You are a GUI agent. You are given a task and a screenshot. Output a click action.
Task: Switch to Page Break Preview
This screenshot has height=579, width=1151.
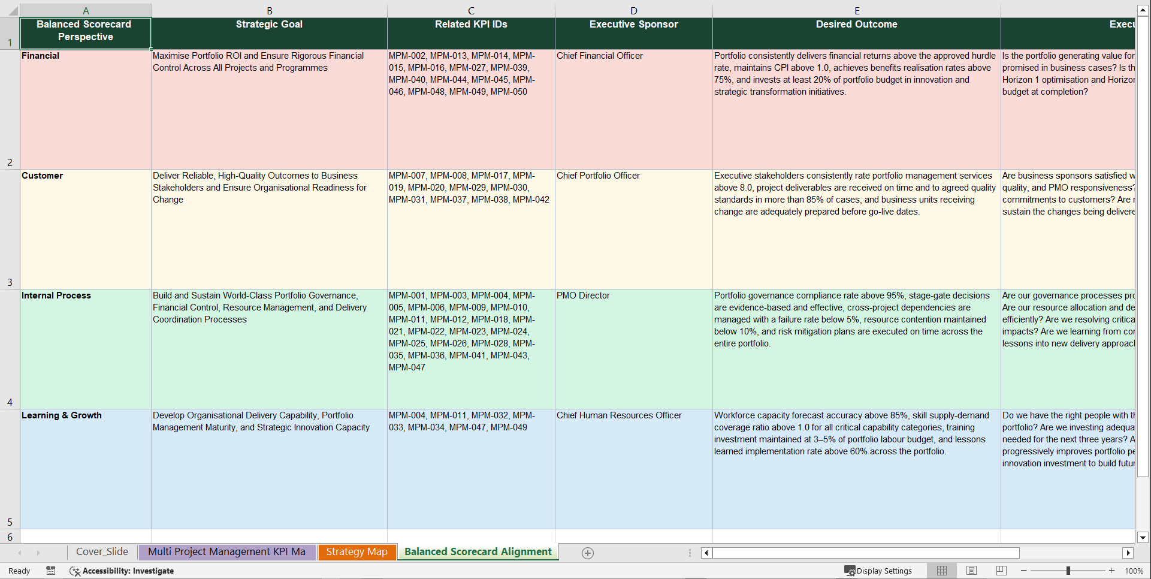point(1001,571)
